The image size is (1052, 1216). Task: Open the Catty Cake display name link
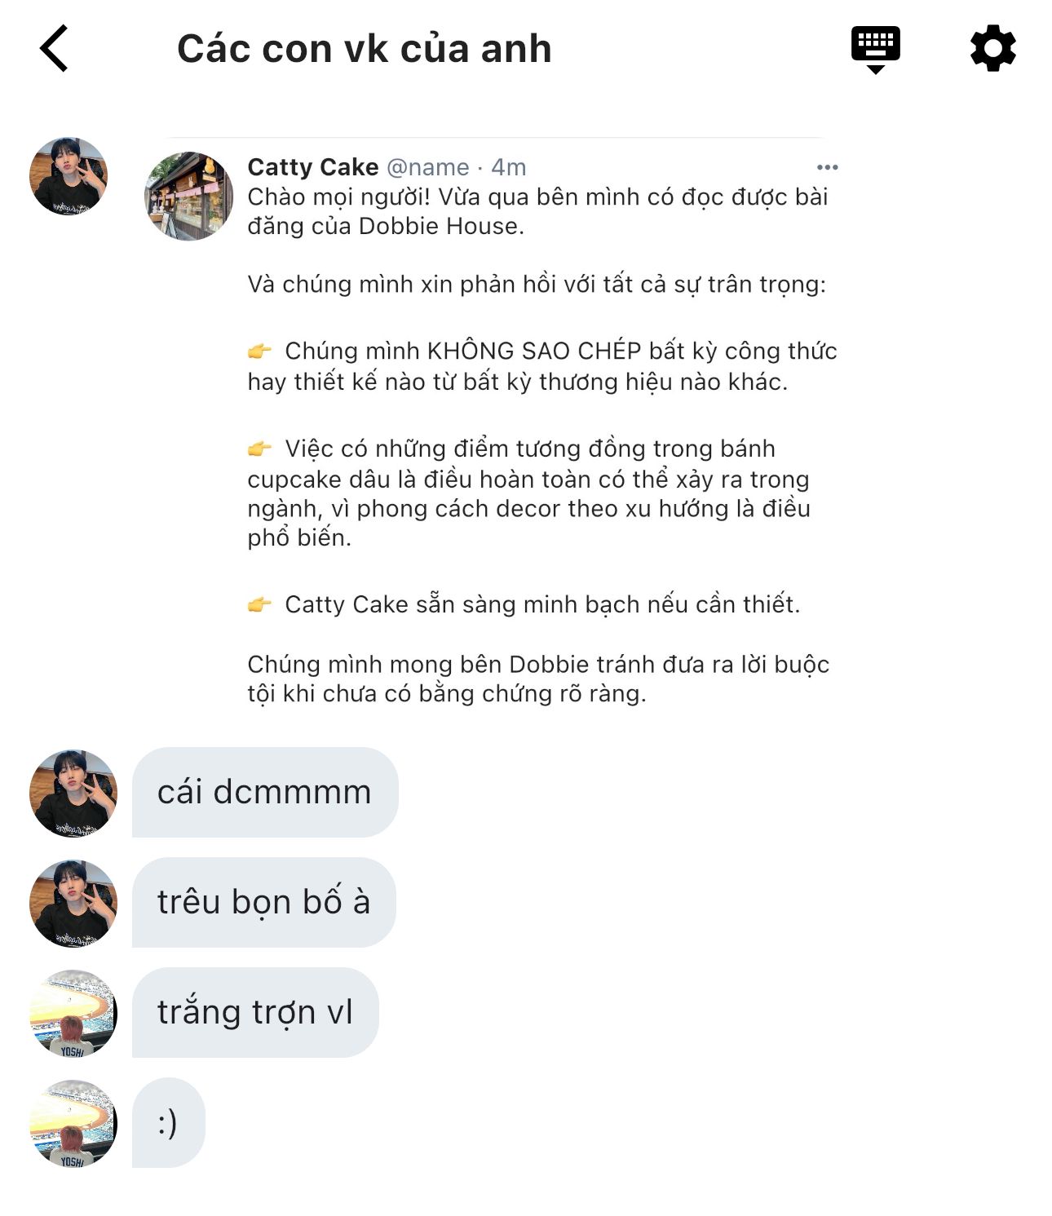pyautogui.click(x=313, y=167)
